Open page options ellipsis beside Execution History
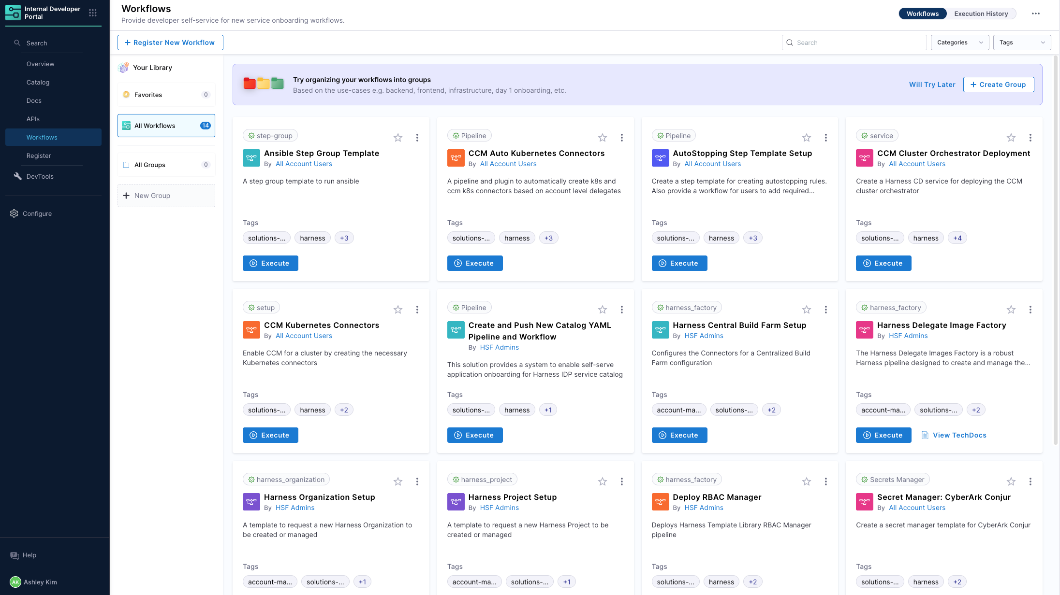The width and height of the screenshot is (1060, 595). (1035, 14)
